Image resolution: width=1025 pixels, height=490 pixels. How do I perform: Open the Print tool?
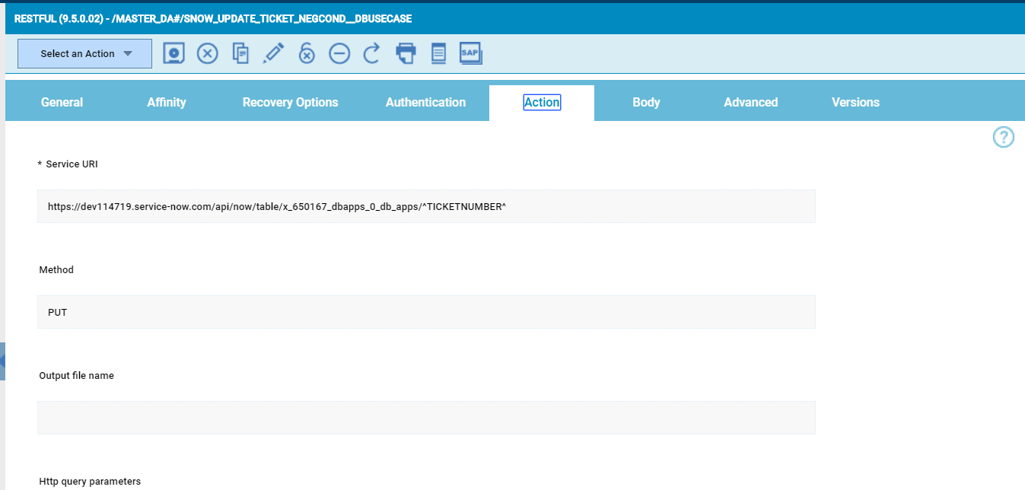[x=406, y=53]
